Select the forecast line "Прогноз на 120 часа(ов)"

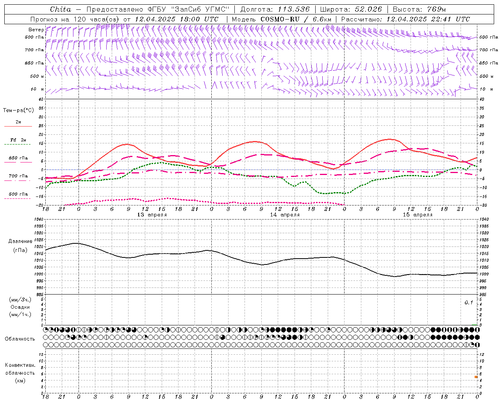[x=75, y=19]
